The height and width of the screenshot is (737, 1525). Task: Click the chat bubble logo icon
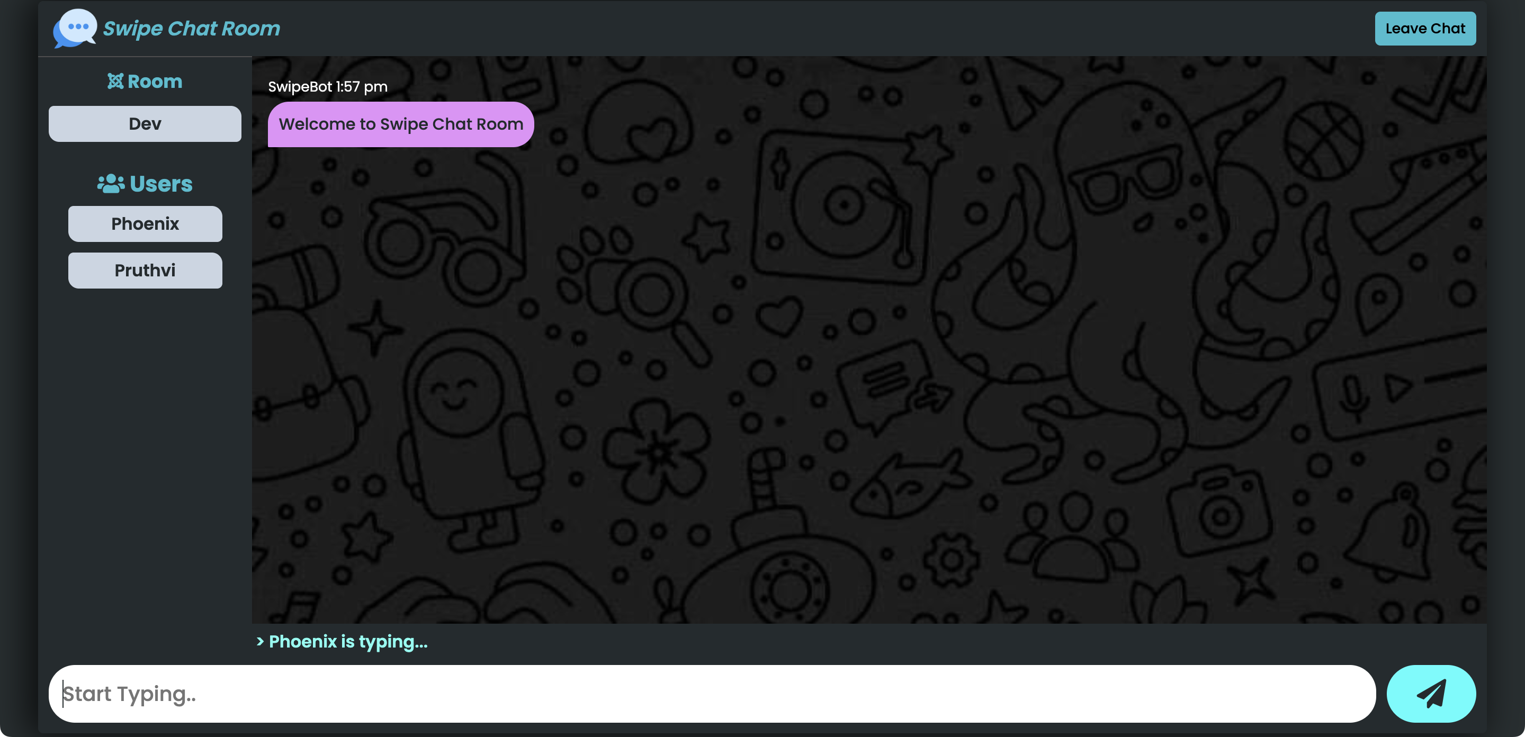pyautogui.click(x=75, y=28)
